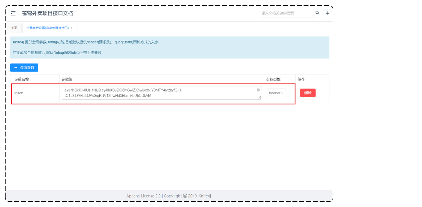Image resolution: width=422 pixels, height=207 pixels.
Task: Select the 全局参数设置(商家管理端接口) tab
Action: tap(48, 27)
